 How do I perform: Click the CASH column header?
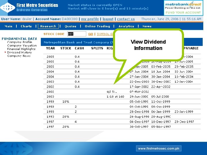[x=79, y=48]
